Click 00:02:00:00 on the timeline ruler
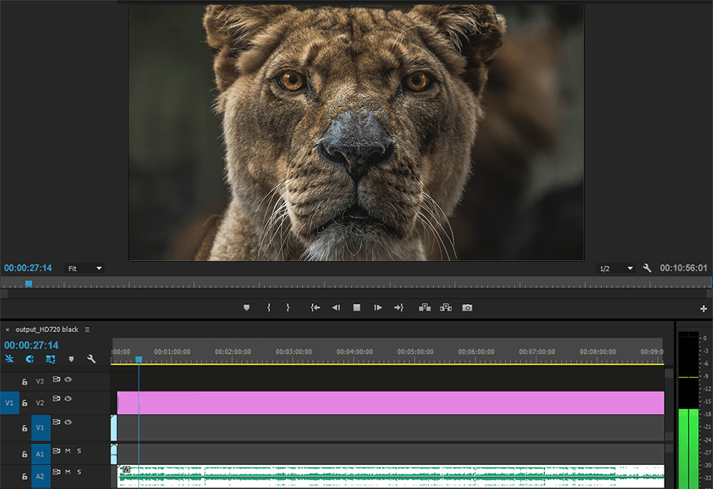 pyautogui.click(x=233, y=351)
